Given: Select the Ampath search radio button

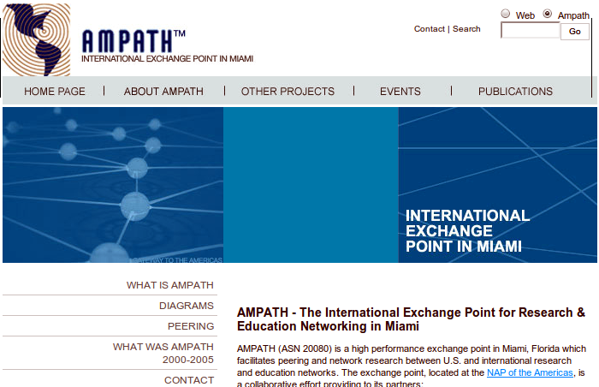Looking at the screenshot, I should 548,14.
